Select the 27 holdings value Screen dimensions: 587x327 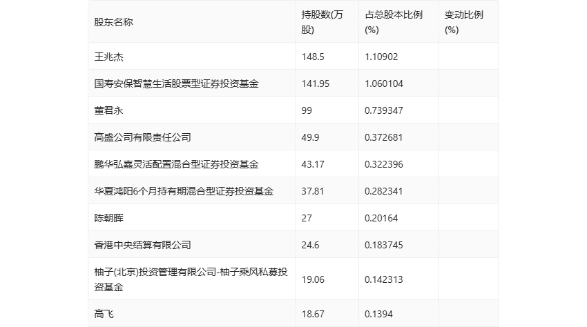tap(307, 219)
